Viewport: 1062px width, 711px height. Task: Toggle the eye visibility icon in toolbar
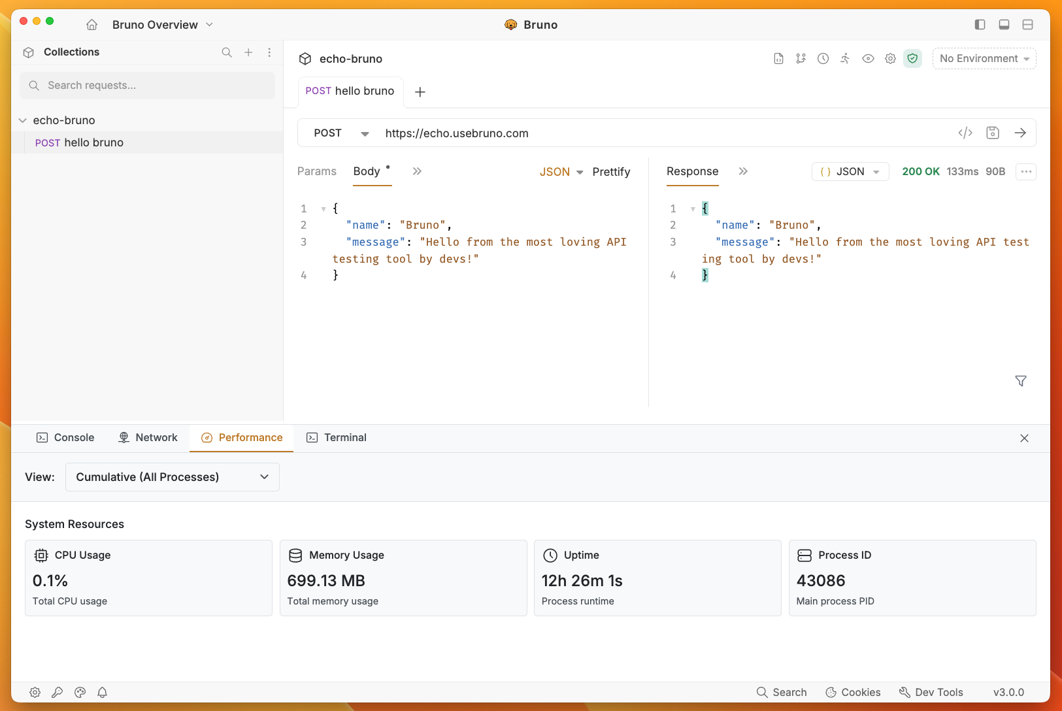pos(868,58)
